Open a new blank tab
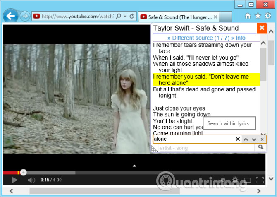This screenshot has height=197, width=277. click(226, 17)
